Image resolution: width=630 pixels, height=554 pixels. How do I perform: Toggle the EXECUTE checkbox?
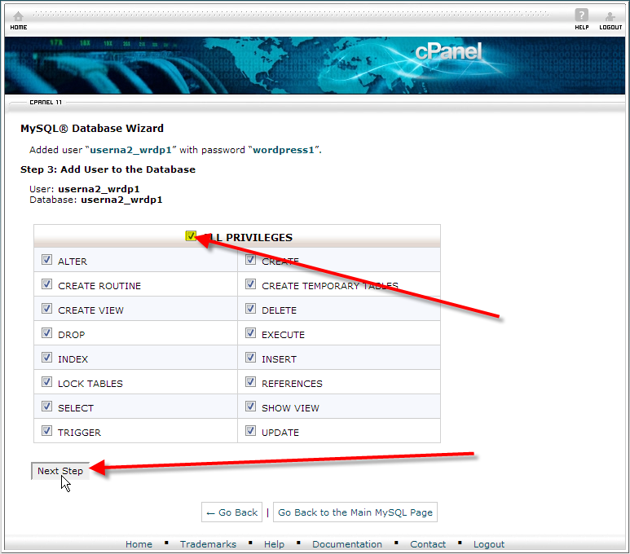pyautogui.click(x=251, y=333)
